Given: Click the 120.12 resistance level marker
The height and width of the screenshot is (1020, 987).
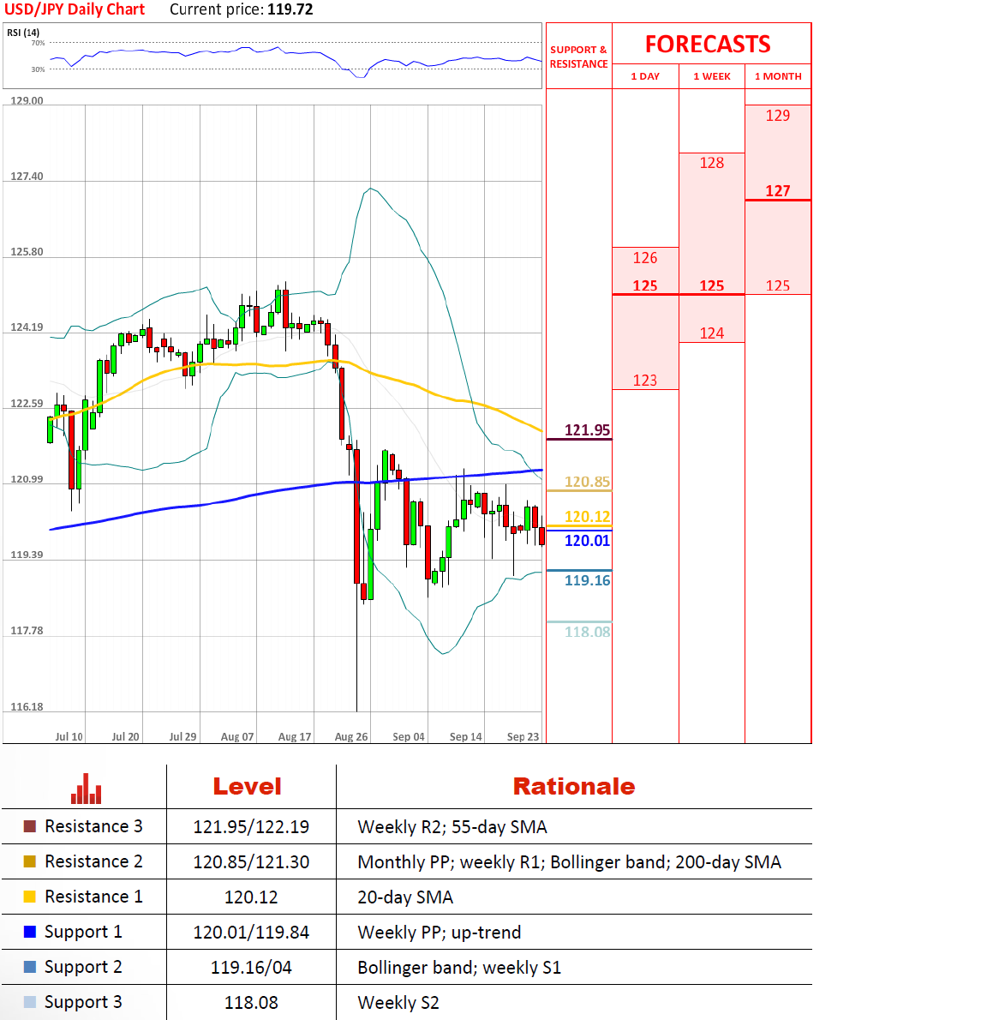Looking at the screenshot, I should point(587,517).
